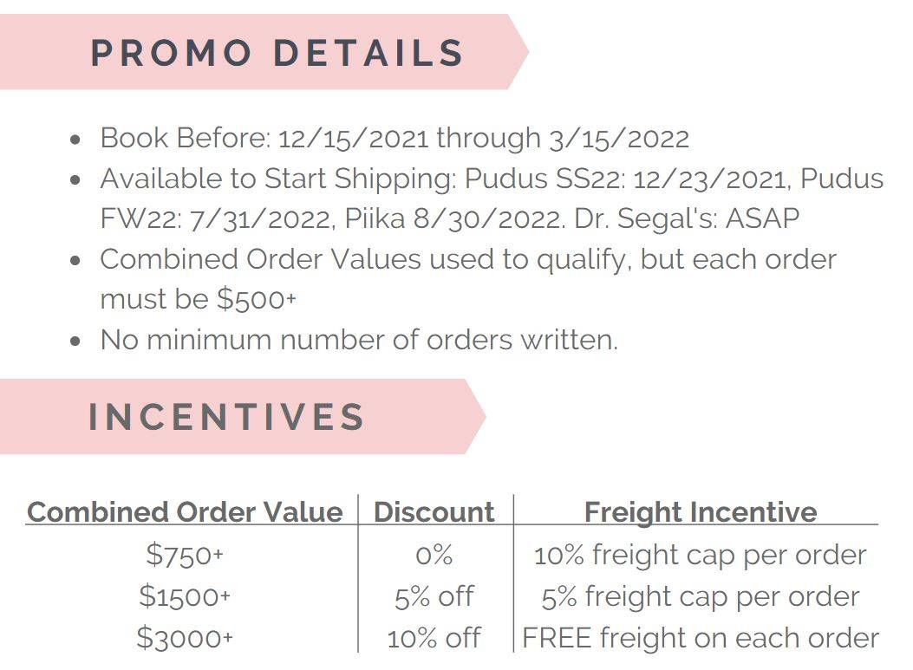Click the PROMO DETAILS heading banner
This screenshot has height=670, width=913.
pyautogui.click(x=264, y=52)
